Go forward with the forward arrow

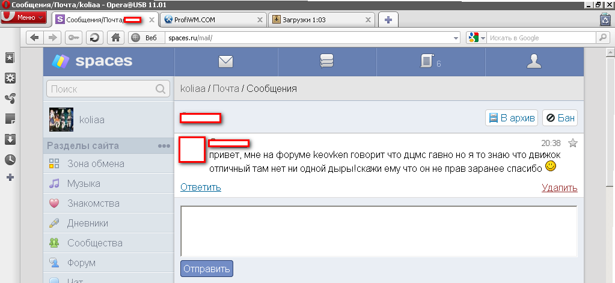[52, 38]
